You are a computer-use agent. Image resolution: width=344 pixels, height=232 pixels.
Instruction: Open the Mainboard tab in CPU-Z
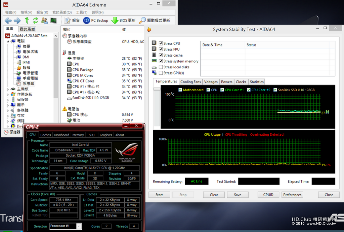(x=62, y=135)
